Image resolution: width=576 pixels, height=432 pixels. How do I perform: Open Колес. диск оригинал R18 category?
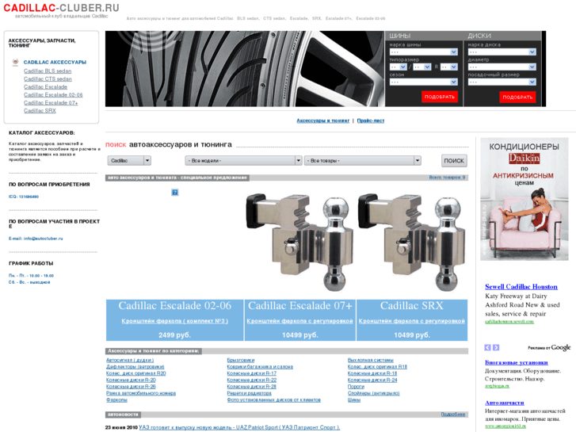[377, 367]
